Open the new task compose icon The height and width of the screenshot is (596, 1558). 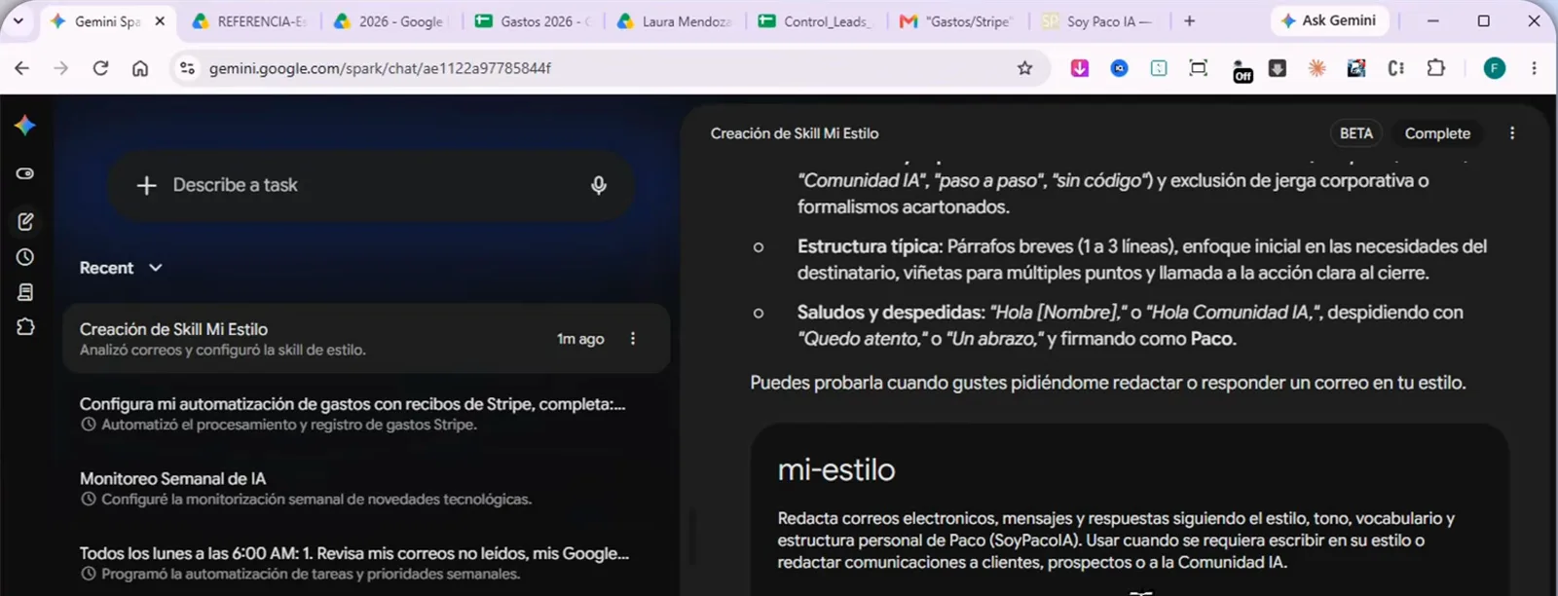[x=25, y=222]
